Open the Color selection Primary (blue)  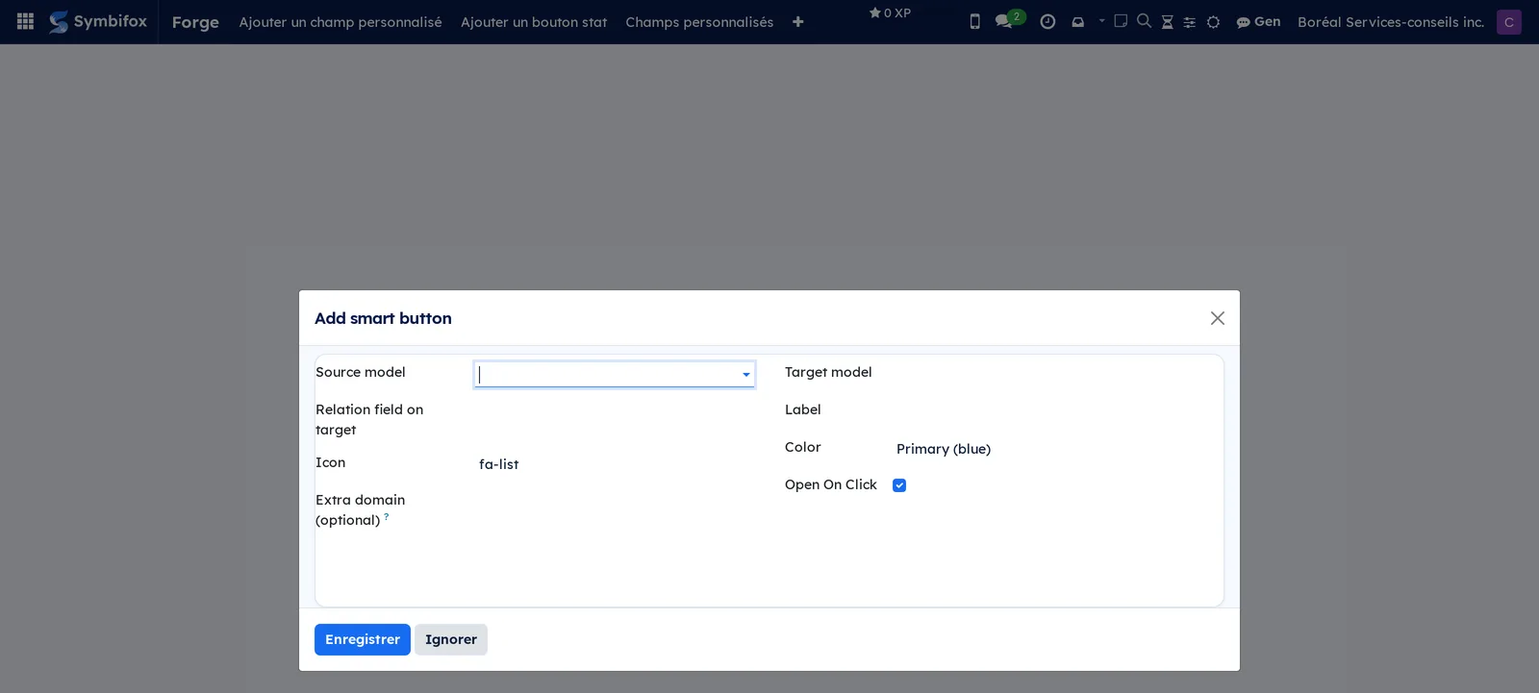(944, 449)
